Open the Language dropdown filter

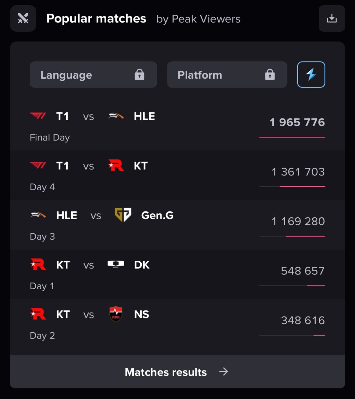93,75
